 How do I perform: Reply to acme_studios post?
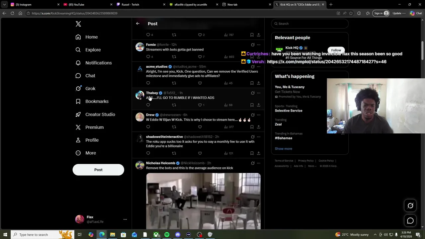(148, 83)
